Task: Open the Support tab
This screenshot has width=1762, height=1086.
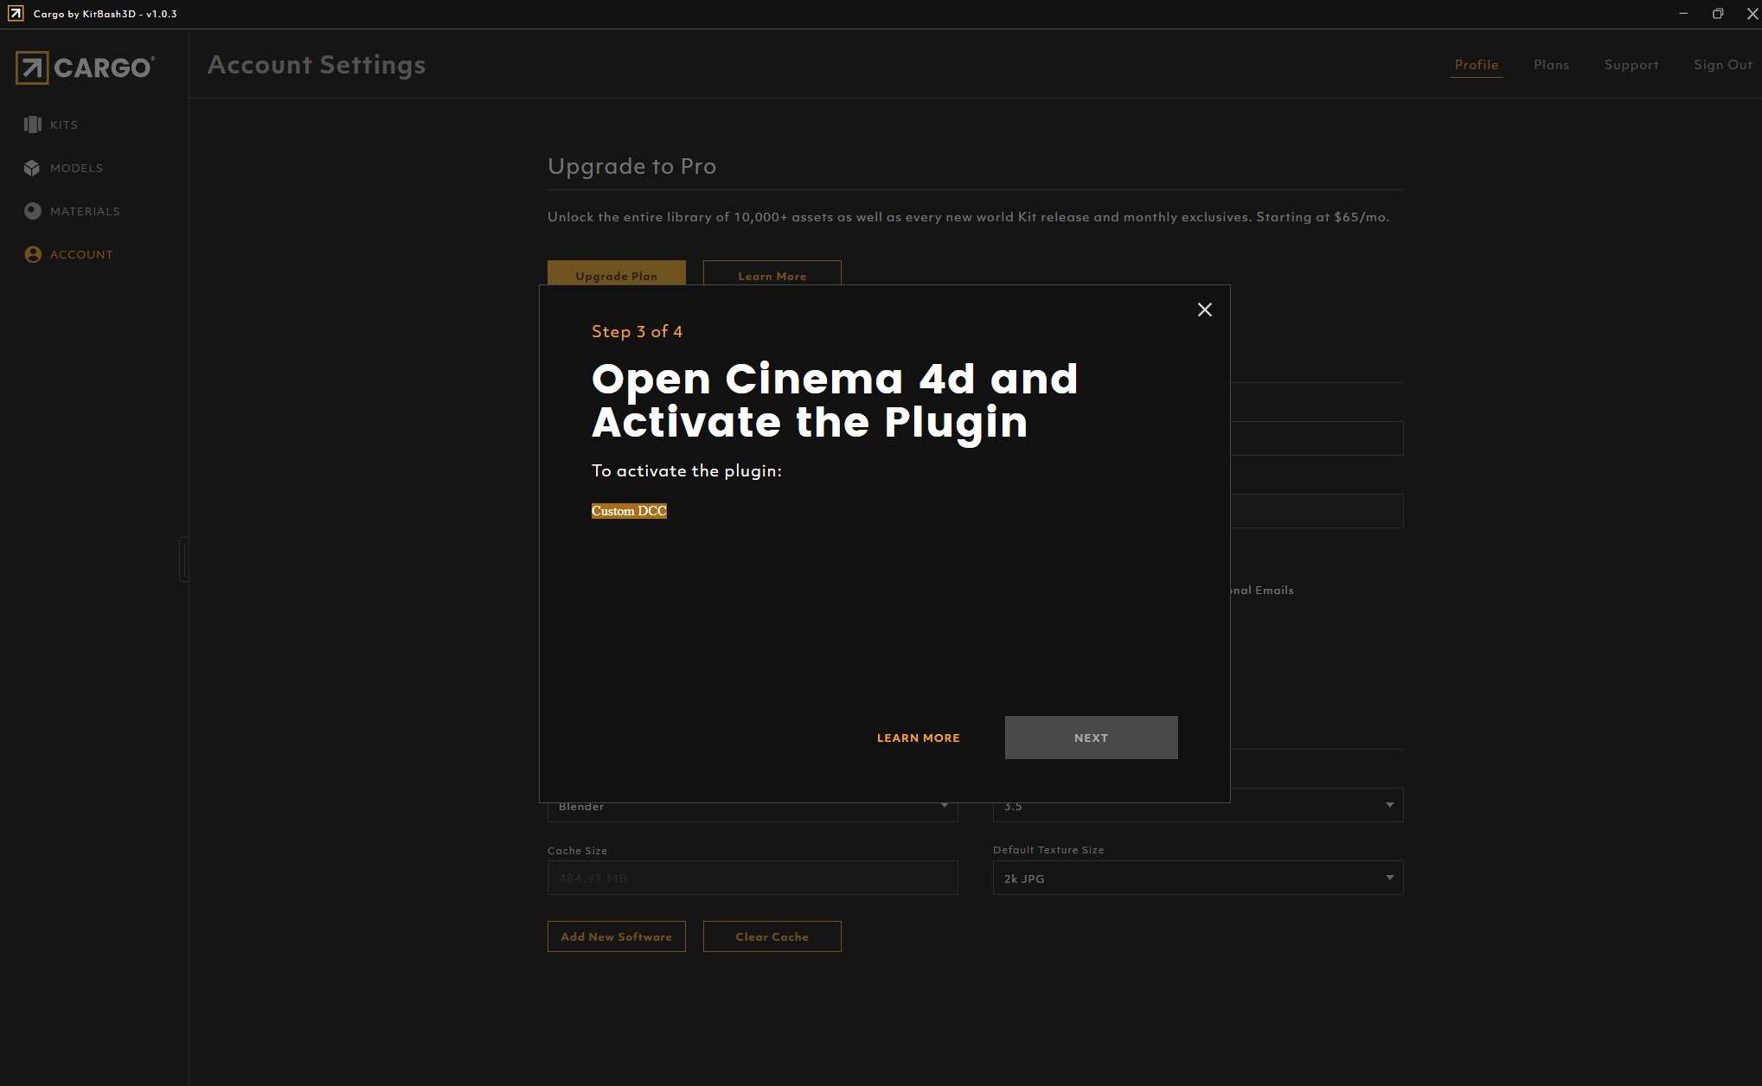Action: click(1631, 65)
